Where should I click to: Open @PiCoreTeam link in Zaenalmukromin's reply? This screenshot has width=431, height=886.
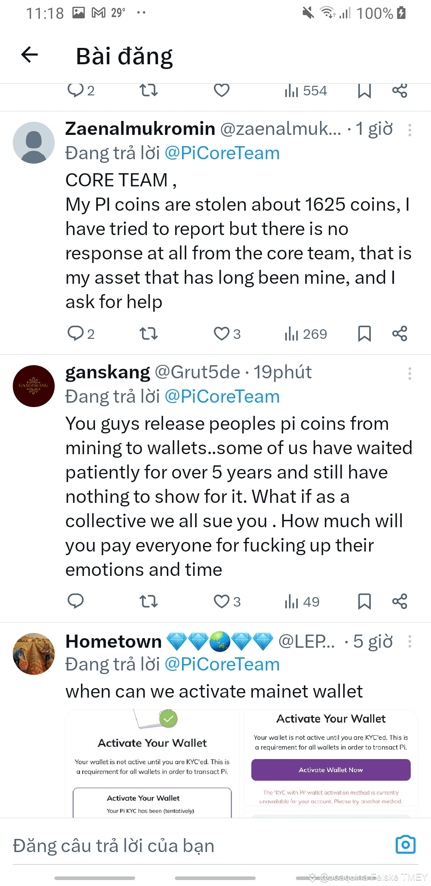point(222,154)
